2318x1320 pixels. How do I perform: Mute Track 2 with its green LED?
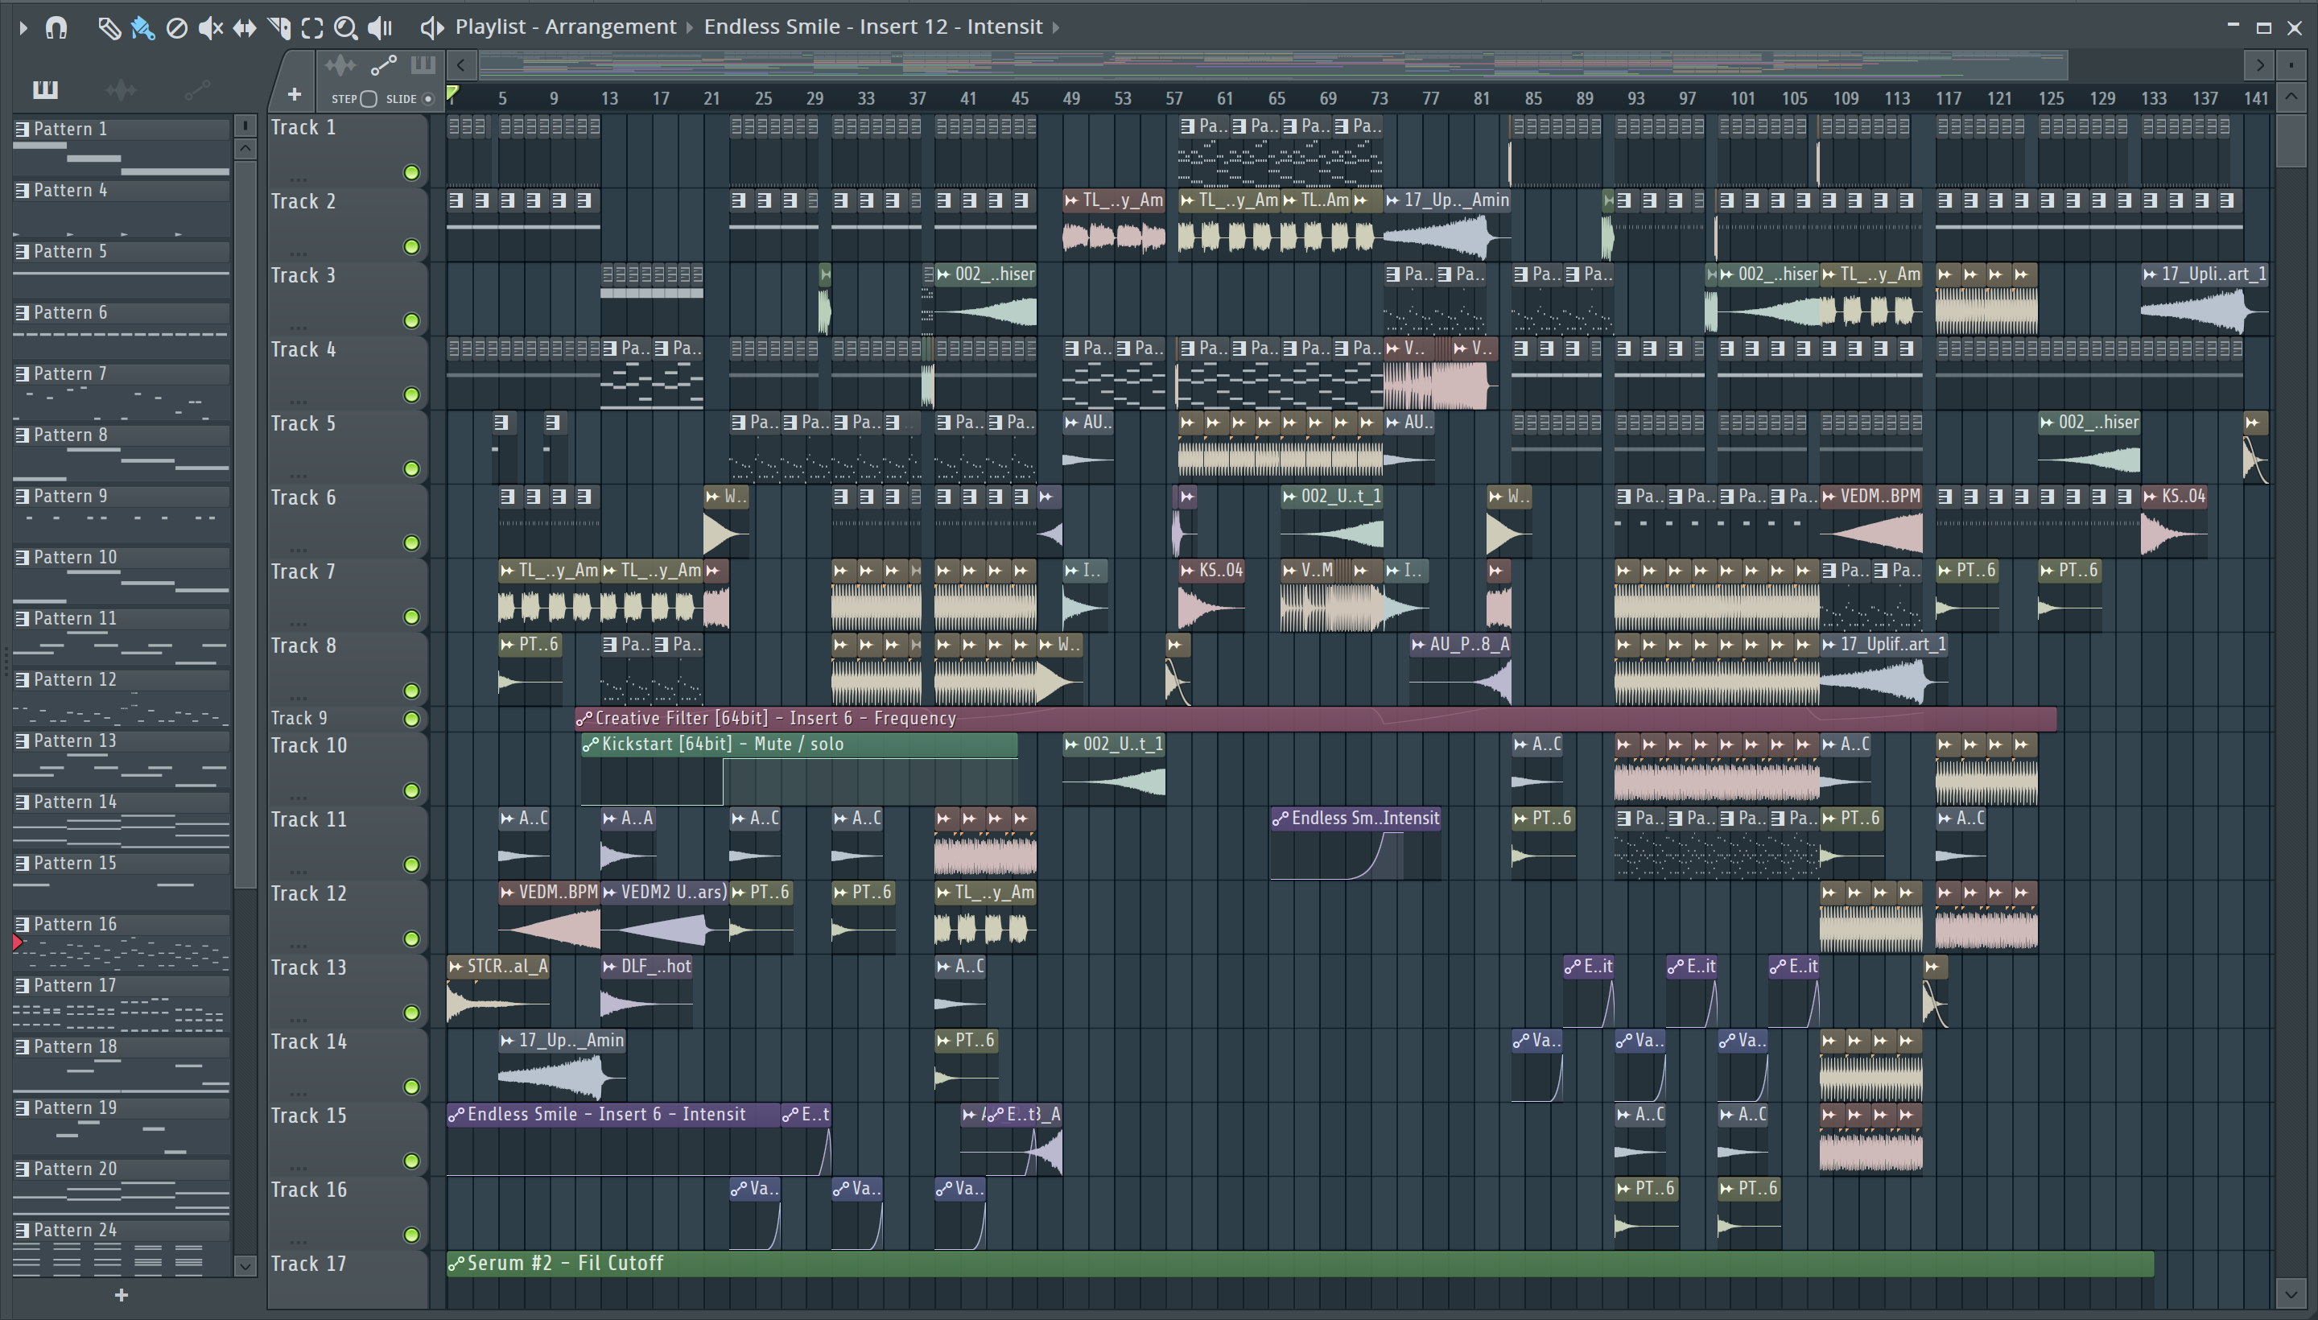click(411, 246)
